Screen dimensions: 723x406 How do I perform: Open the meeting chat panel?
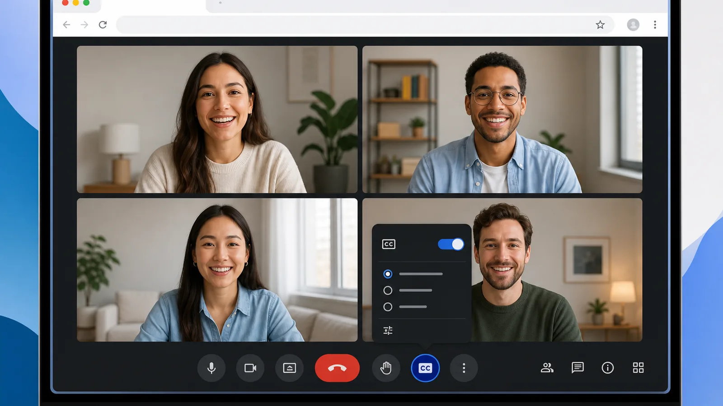(577, 368)
